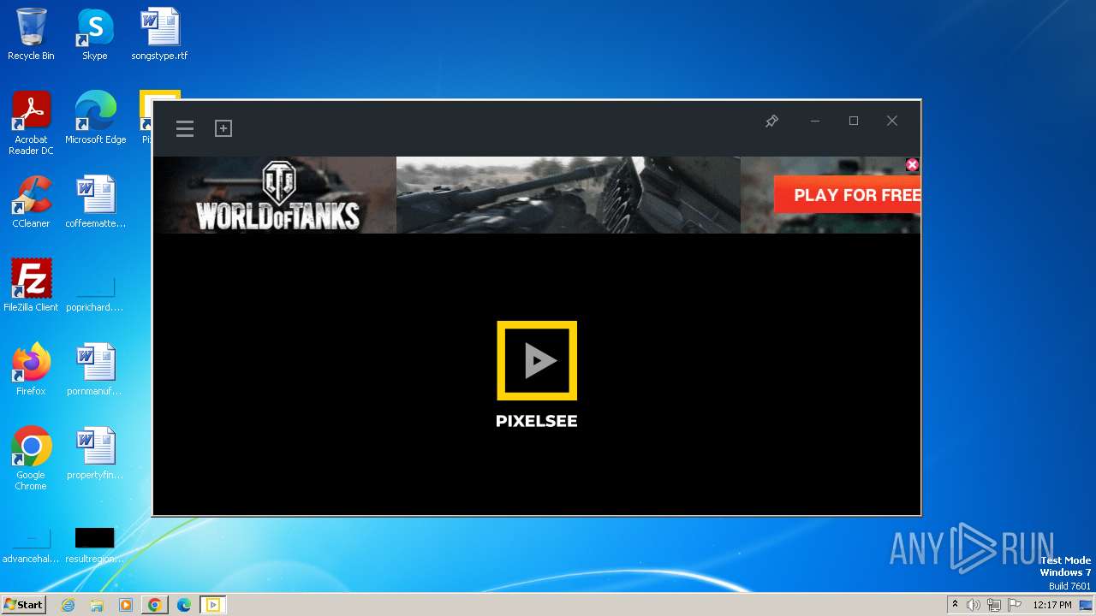
Task: Select the coffeematte document icon
Action: coord(95,202)
